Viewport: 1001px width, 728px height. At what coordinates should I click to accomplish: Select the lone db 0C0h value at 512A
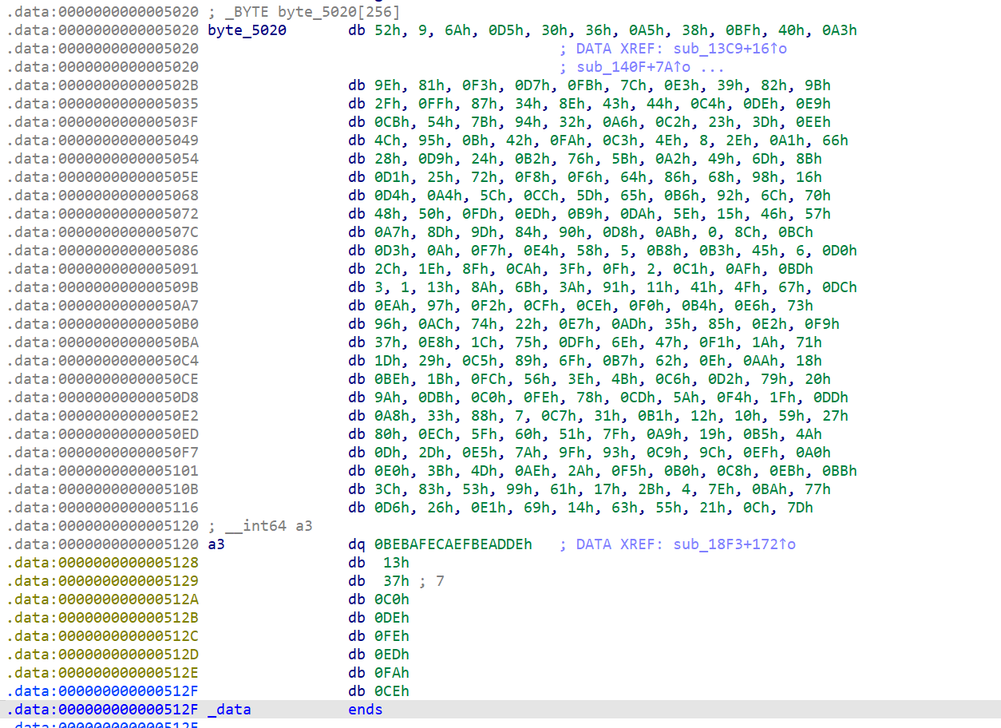(392, 599)
